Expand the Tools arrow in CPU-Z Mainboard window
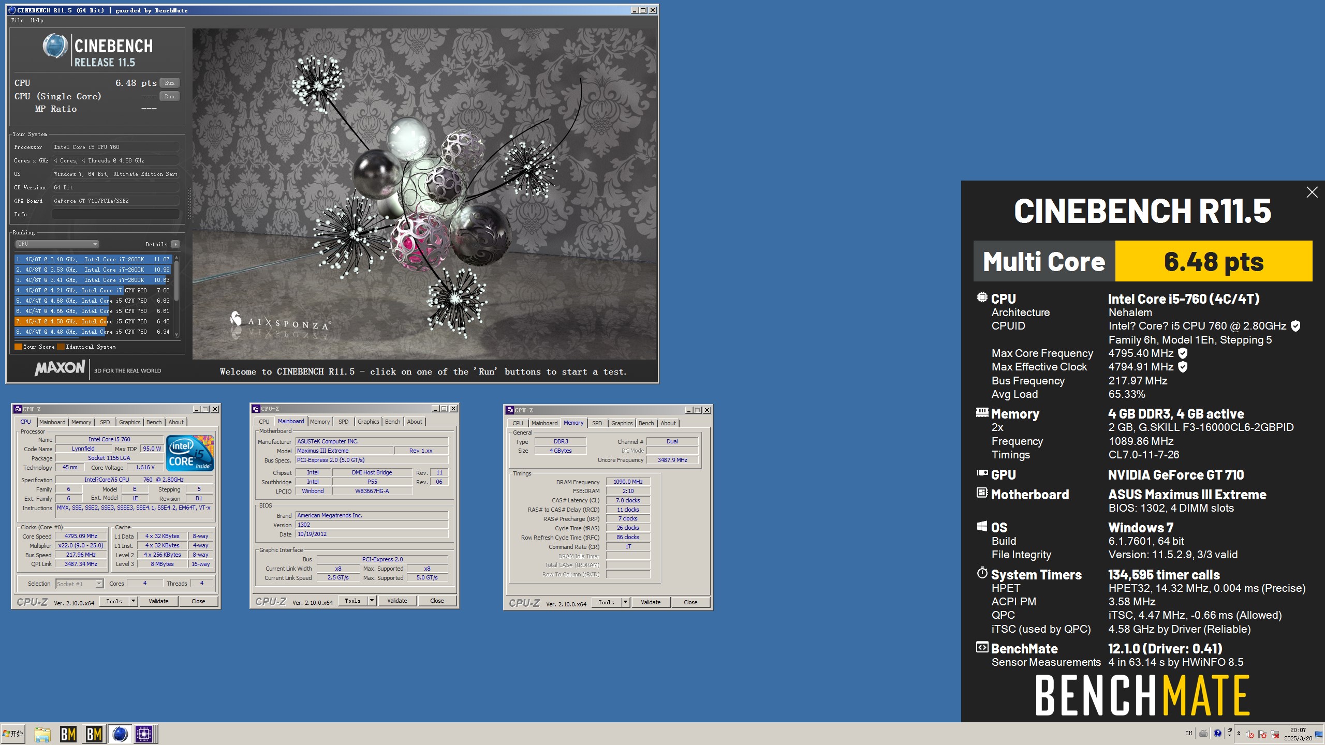This screenshot has height=745, width=1325. coord(372,601)
